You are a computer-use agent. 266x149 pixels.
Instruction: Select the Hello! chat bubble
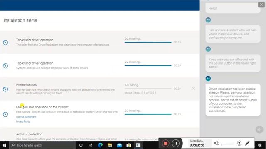click(x=233, y=8)
